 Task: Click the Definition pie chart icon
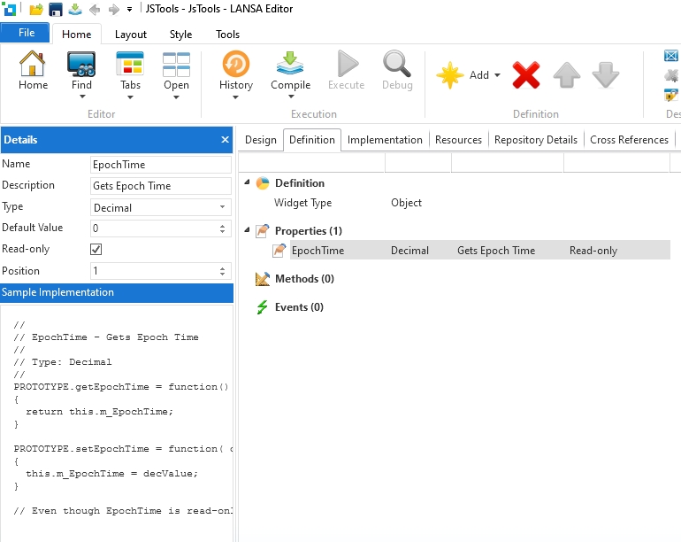tap(263, 183)
